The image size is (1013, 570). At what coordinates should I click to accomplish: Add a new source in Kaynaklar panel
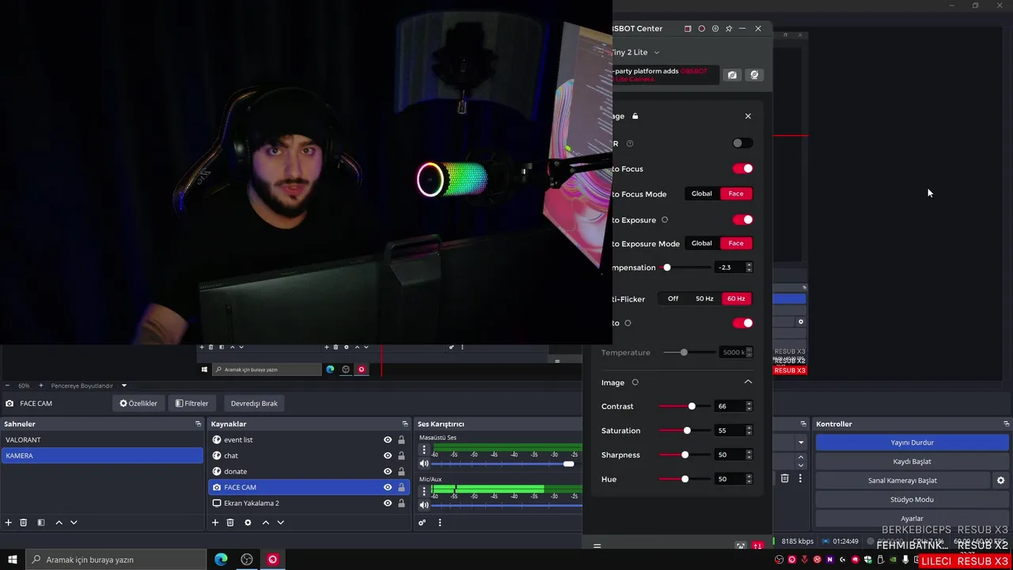(x=214, y=522)
